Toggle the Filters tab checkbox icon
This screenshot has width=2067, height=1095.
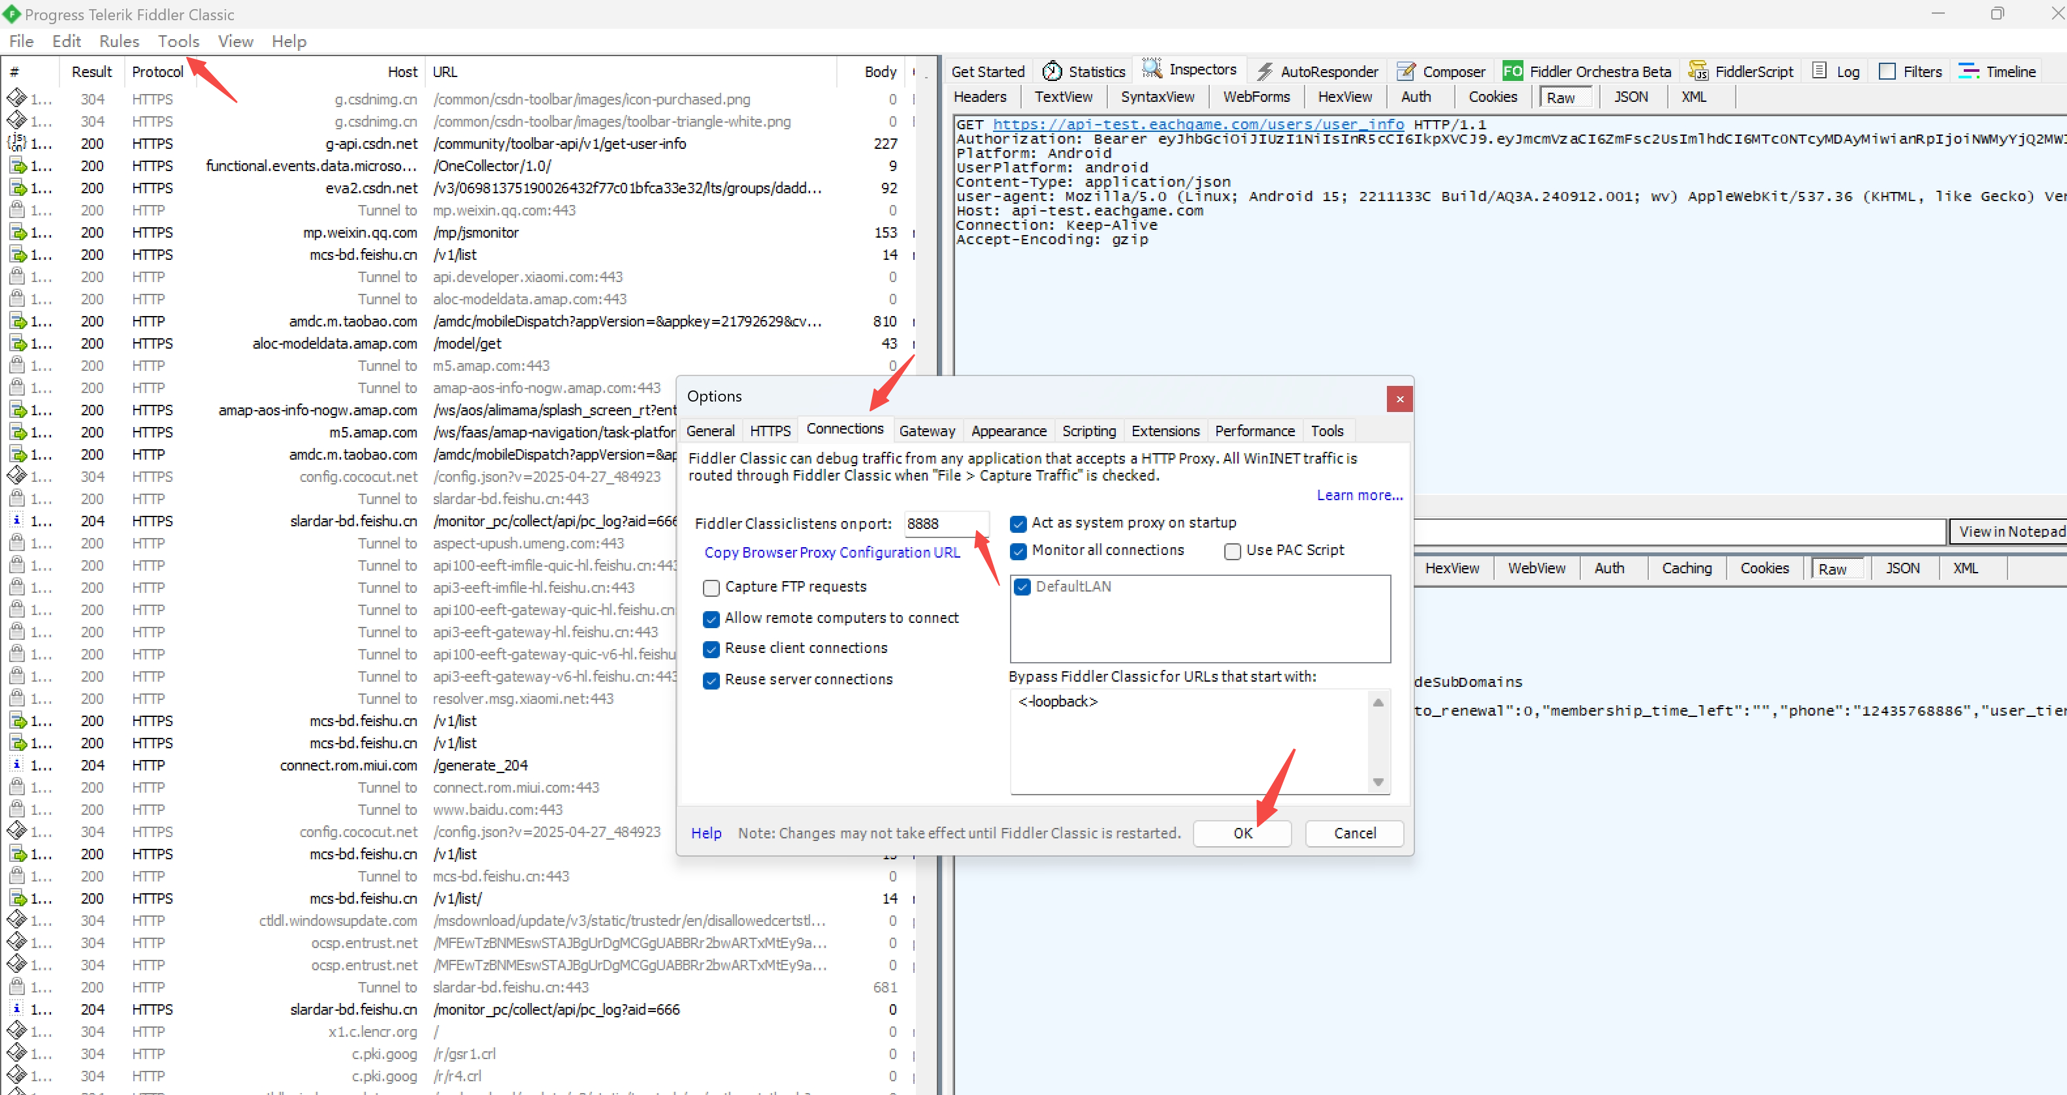pyautogui.click(x=1887, y=71)
